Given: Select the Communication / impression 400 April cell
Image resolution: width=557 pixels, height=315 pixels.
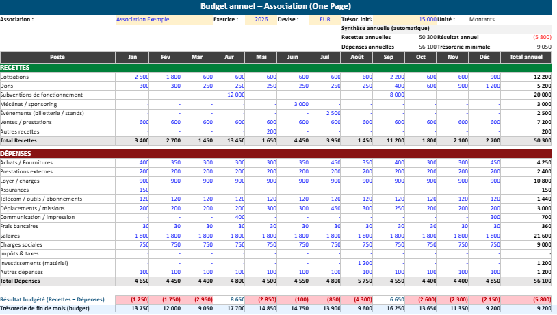Looking at the screenshot, I should pyautogui.click(x=229, y=217).
